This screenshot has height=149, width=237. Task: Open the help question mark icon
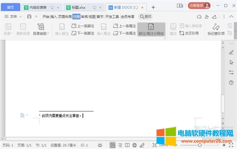coord(231,83)
